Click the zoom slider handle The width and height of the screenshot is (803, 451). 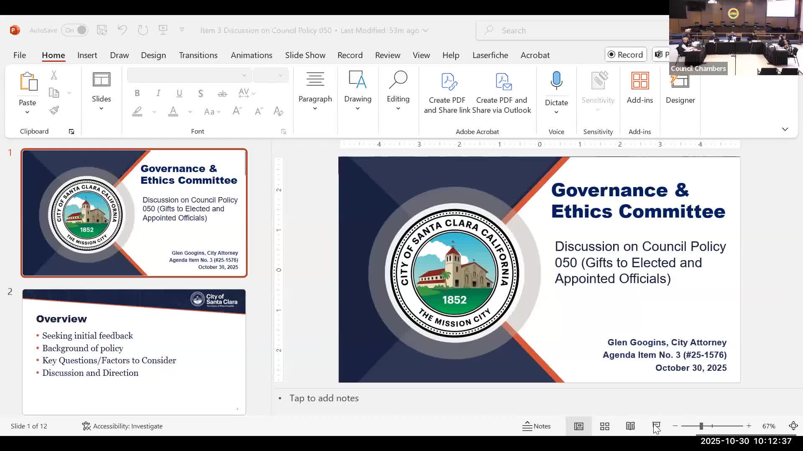701,426
